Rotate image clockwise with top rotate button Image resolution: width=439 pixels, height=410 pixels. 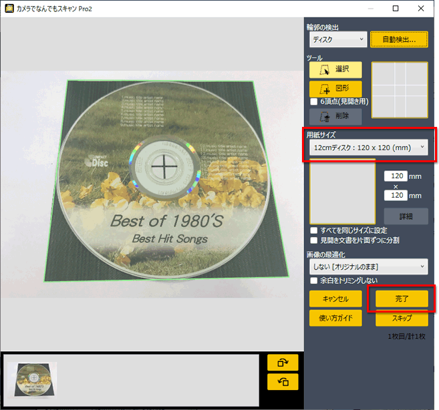click(x=283, y=363)
